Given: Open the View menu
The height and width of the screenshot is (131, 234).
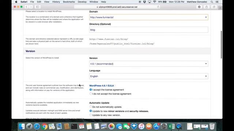Looking at the screenshot, I should click(46, 2).
